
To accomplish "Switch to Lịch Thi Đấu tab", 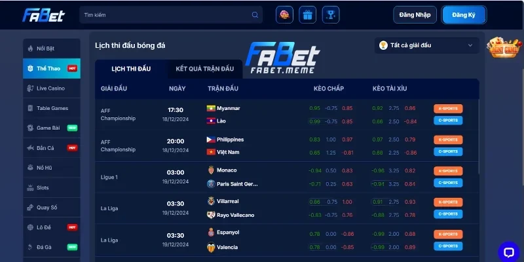I will [x=131, y=69].
